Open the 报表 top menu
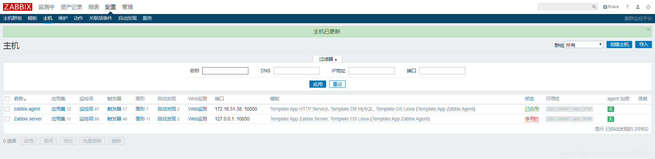Screen dimensions: 655x159 pyautogui.click(x=93, y=7)
